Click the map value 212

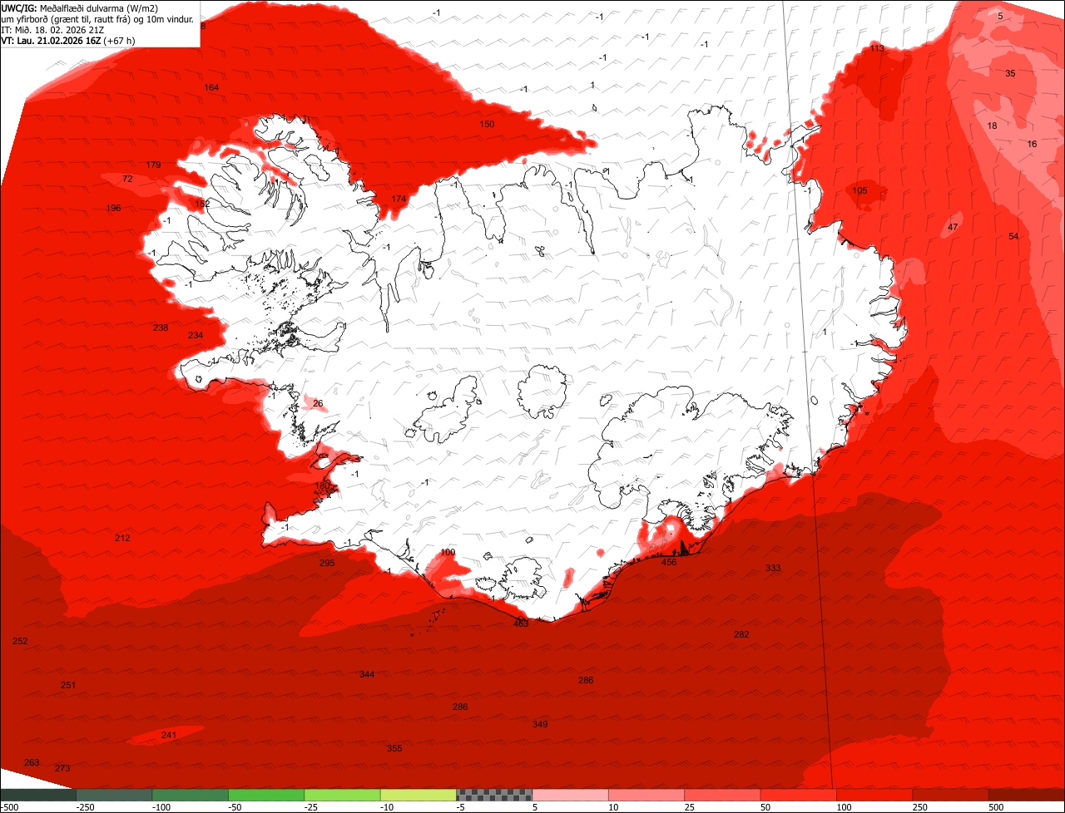[x=122, y=538]
